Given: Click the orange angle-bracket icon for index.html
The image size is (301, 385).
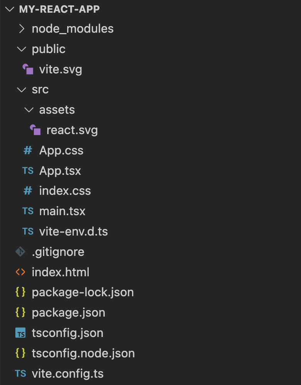Looking at the screenshot, I should 20,272.
